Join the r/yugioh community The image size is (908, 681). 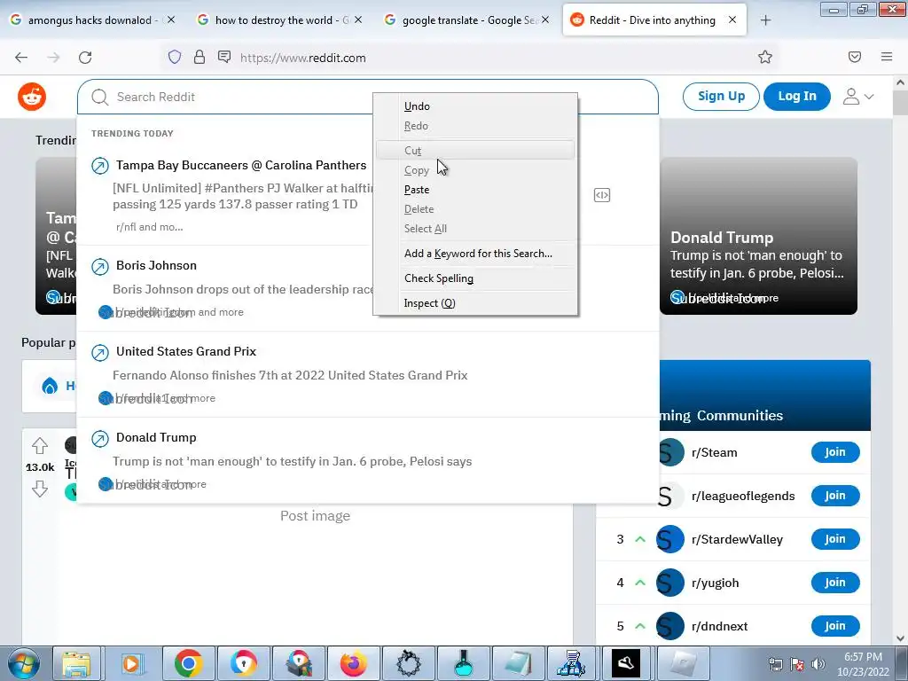pyautogui.click(x=835, y=583)
